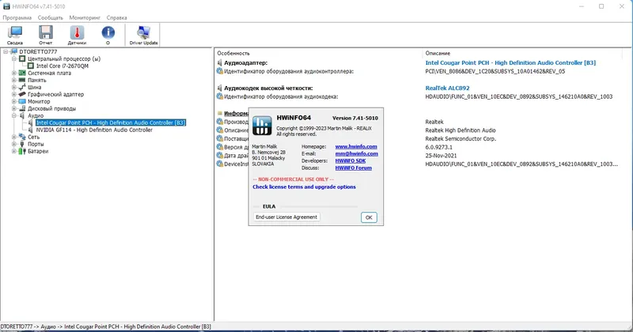Click the graphics card icon beside Графический адаптер
The height and width of the screenshot is (332, 633).
click(x=22, y=94)
